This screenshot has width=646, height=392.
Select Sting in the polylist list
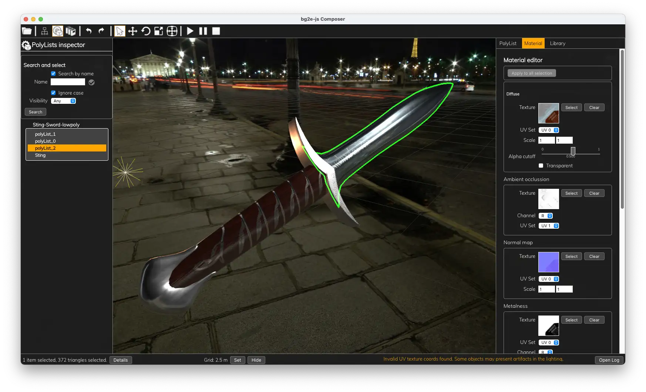point(67,155)
